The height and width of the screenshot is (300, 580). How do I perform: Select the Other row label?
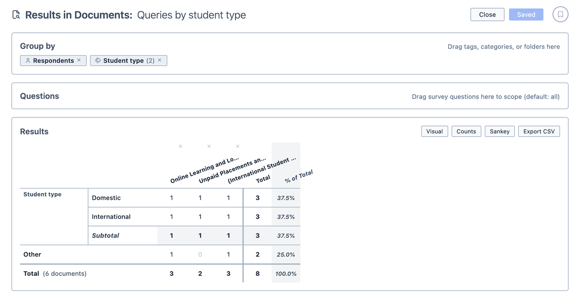pyautogui.click(x=32, y=254)
